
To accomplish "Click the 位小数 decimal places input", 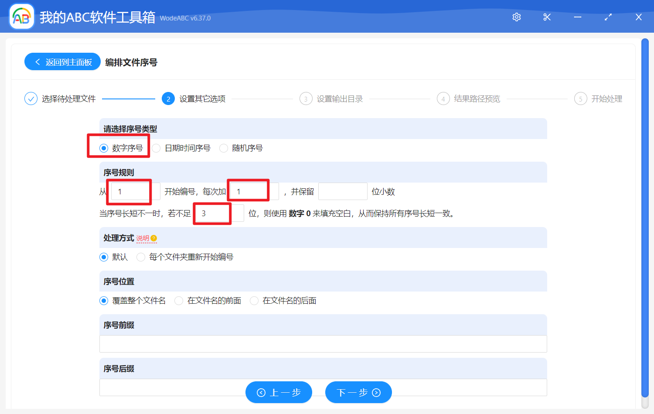I will (343, 191).
